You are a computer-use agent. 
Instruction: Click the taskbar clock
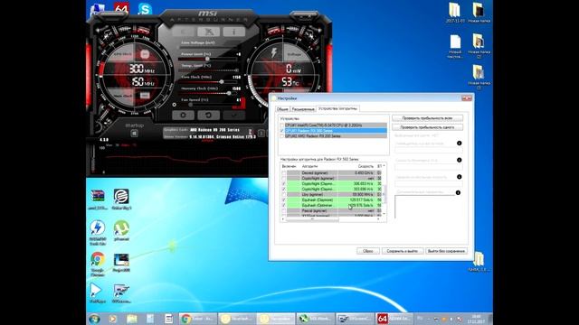click(x=477, y=319)
